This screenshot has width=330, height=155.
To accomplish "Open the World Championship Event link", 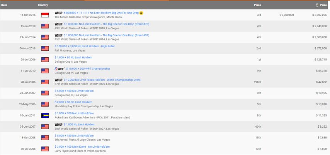I will (x=102, y=80).
